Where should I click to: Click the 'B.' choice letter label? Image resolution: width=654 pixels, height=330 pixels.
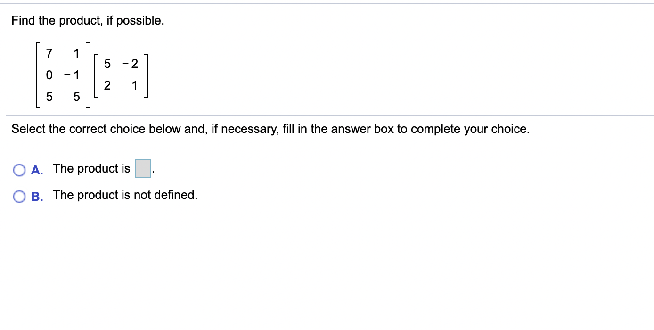pyautogui.click(x=38, y=196)
